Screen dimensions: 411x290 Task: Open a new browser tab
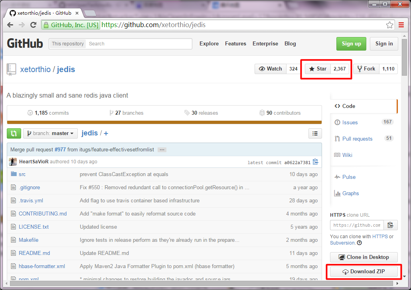pos(90,13)
